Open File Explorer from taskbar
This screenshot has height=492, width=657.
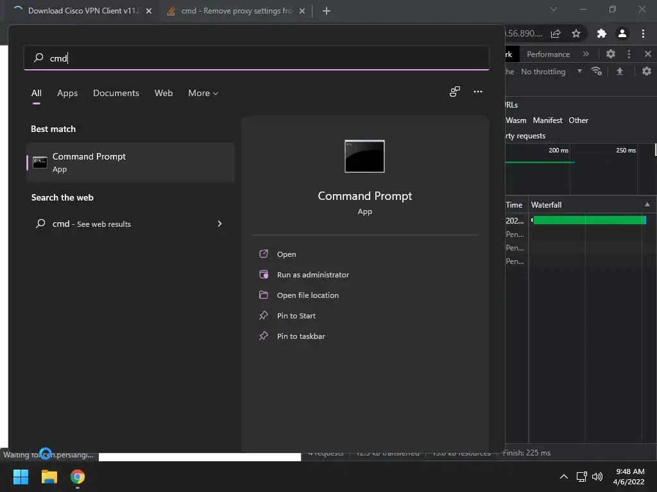[49, 477]
